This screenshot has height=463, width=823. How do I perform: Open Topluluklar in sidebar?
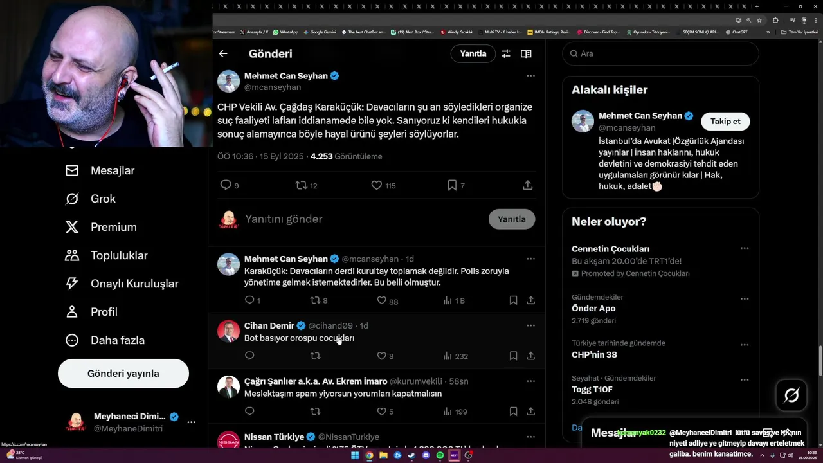(x=106, y=255)
